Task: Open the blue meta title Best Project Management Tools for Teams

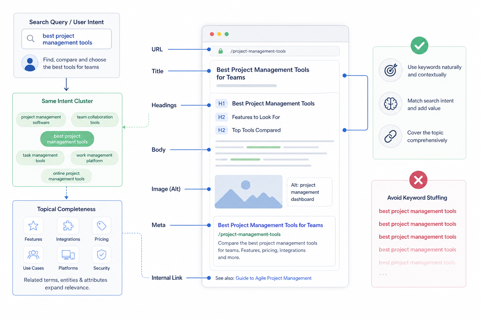Action: pyautogui.click(x=270, y=225)
